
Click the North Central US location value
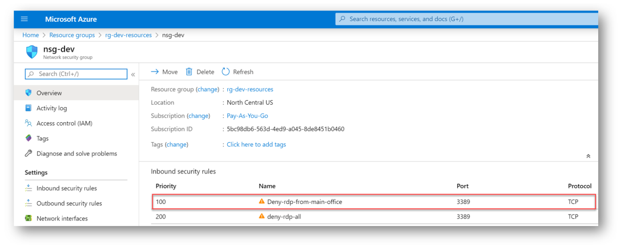pyautogui.click(x=250, y=102)
